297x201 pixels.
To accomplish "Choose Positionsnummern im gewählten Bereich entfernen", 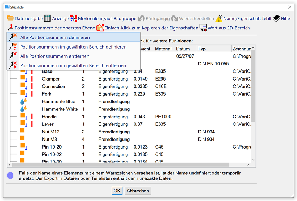I will click(73, 65).
